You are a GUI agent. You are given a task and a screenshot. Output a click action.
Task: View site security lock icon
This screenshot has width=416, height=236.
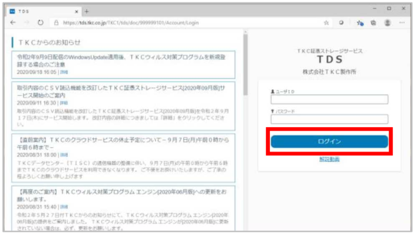(56, 23)
